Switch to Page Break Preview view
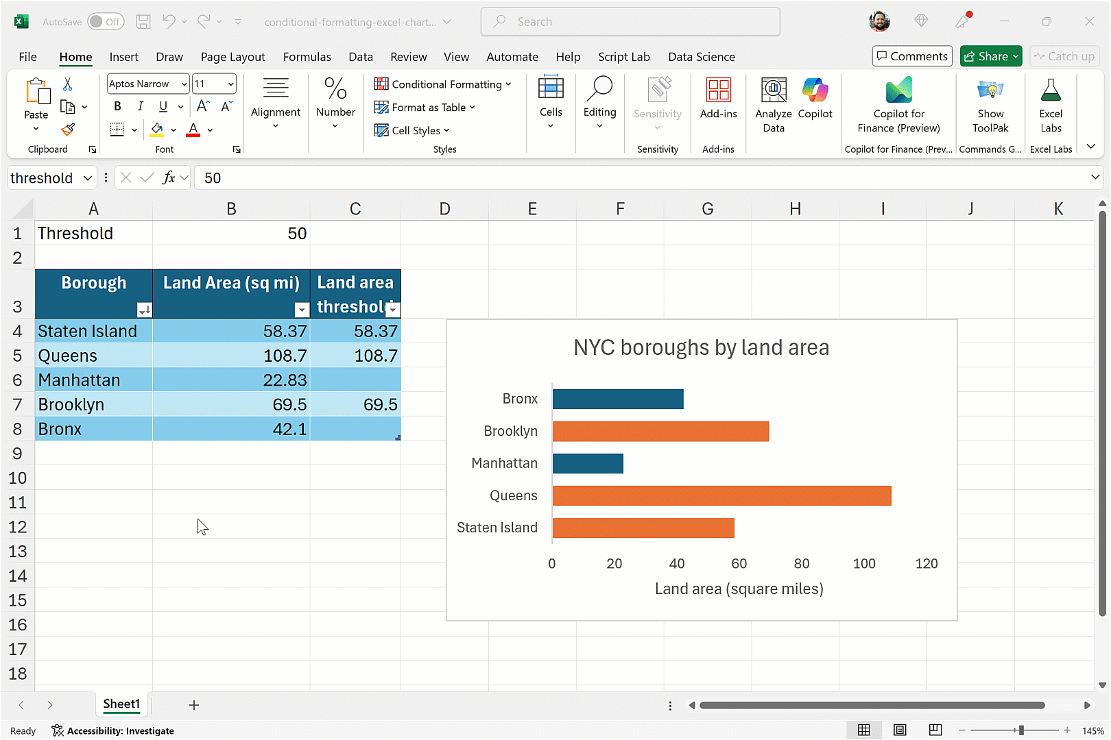Screen dimensions: 1111x740 (x=935, y=730)
